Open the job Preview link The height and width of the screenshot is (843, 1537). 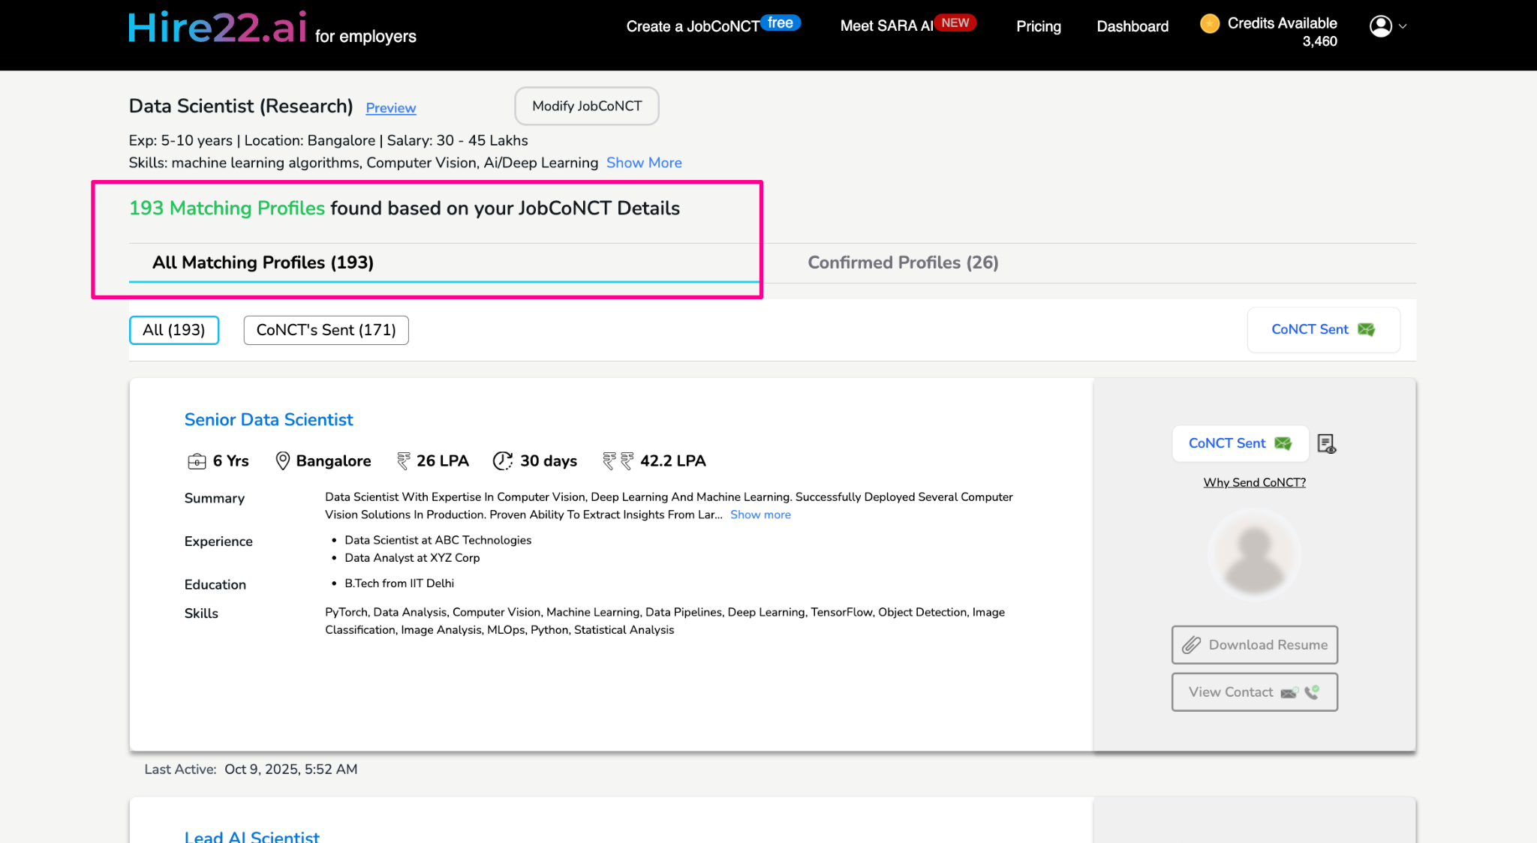pos(390,108)
